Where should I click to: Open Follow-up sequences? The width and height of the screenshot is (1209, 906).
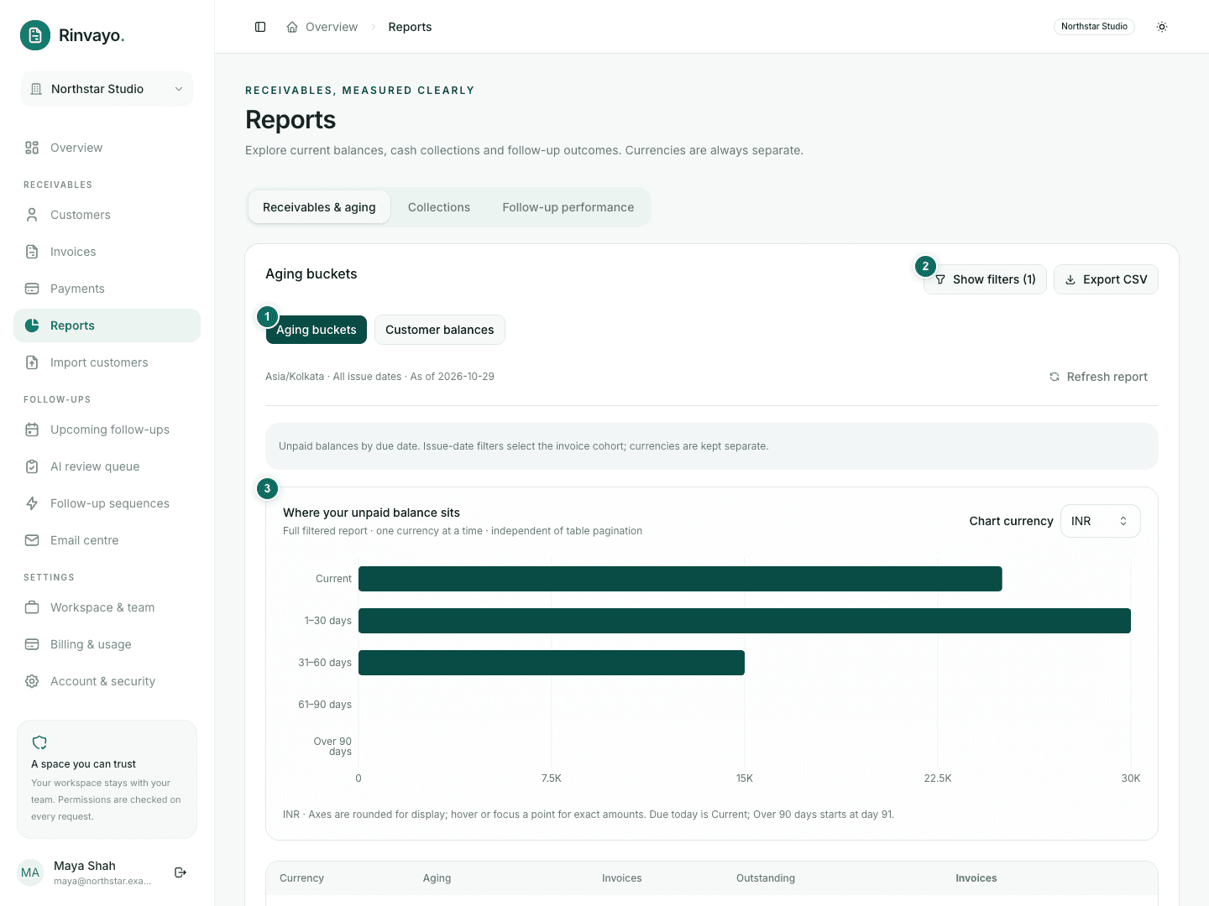pyautogui.click(x=107, y=503)
